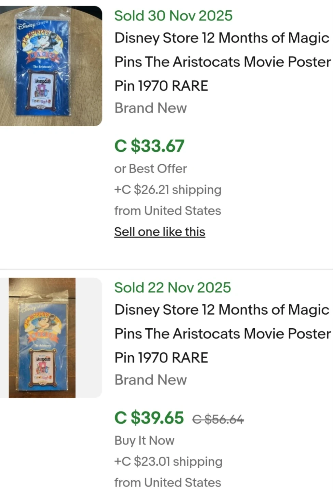Click the "Sold 22 Nov 2025" label
This screenshot has height=493, width=333.
point(173,288)
